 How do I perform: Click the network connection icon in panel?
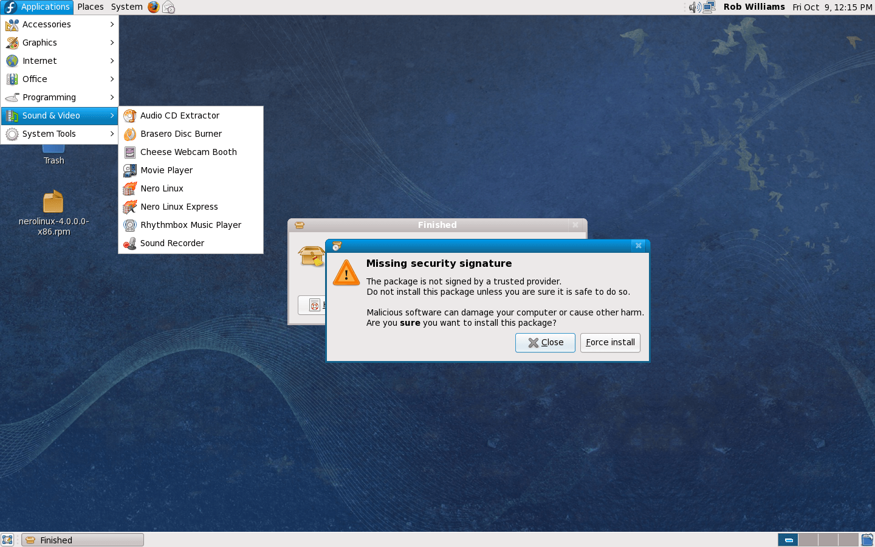709,7
